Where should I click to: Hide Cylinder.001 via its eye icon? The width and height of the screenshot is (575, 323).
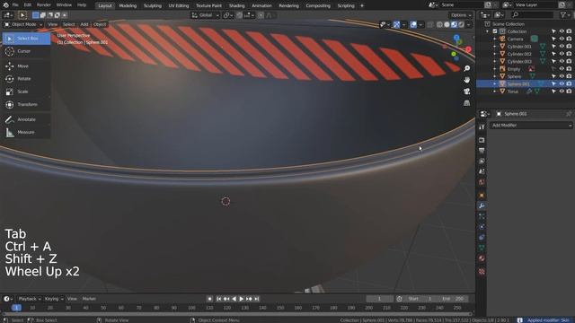pyautogui.click(x=562, y=47)
